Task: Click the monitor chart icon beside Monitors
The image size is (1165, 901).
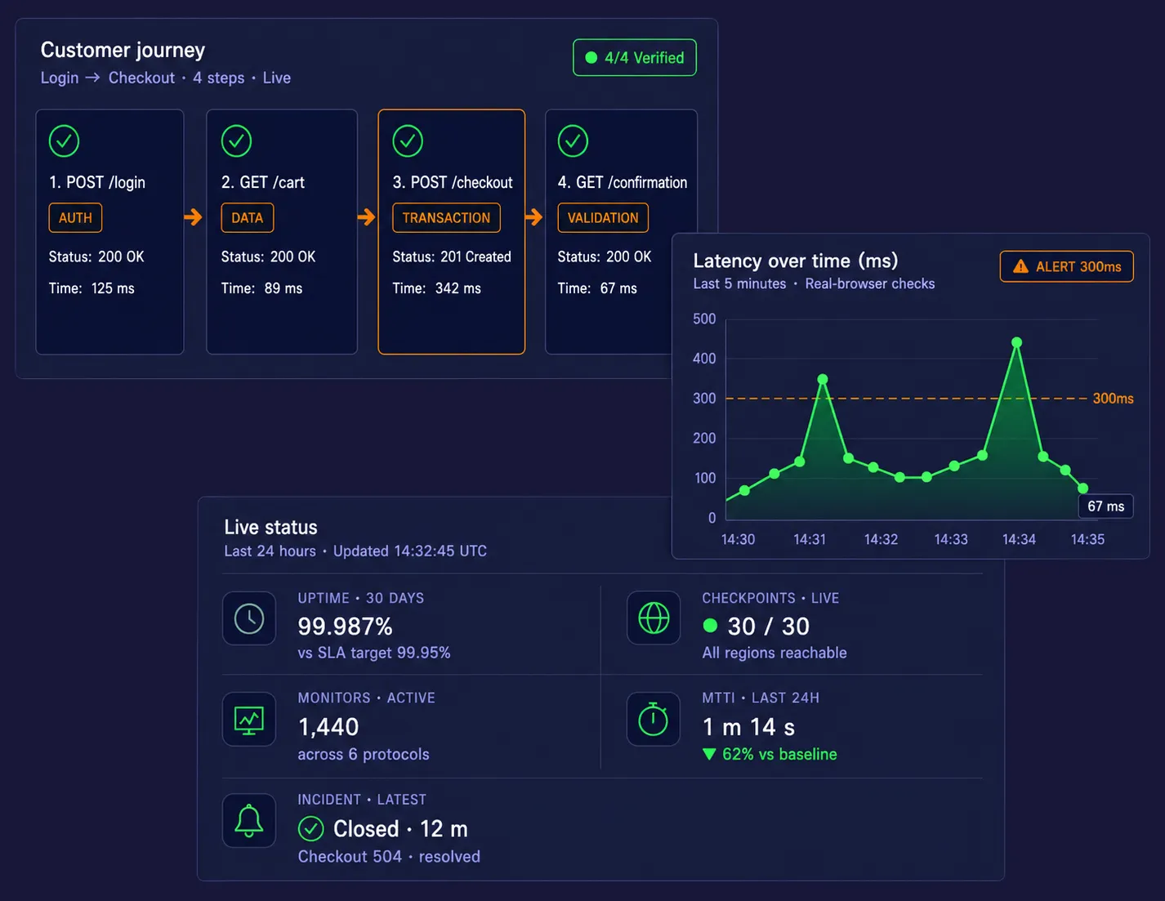Action: point(249,720)
